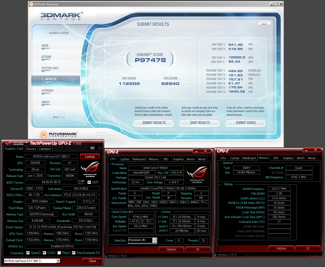The height and width of the screenshot is (267, 325).
Task: Click the NB Frequency value 4342.1 MHz
Action: click(299, 177)
